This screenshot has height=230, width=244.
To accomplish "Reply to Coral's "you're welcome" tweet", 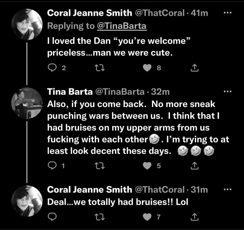I will [x=52, y=68].
